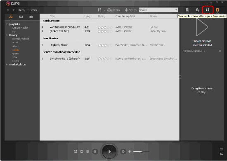Image resolution: width=227 pixels, height=161 pixels.
Task: Click the Search input field
Action: [157, 10]
